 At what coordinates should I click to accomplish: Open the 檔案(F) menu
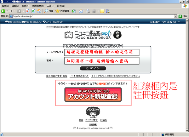pos(5,6)
